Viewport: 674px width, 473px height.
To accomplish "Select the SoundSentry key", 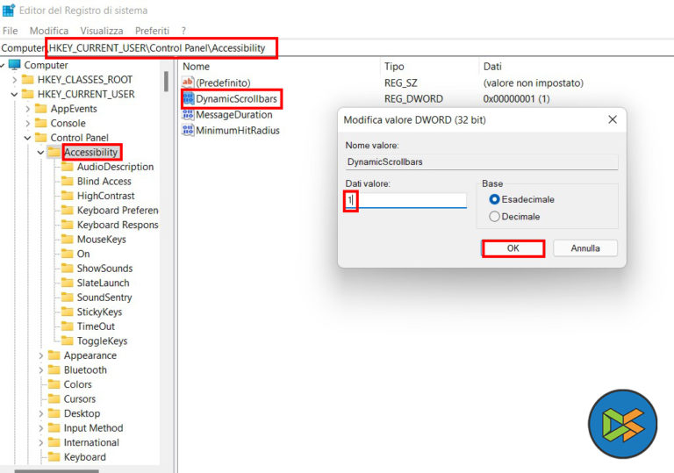I will pyautogui.click(x=104, y=297).
